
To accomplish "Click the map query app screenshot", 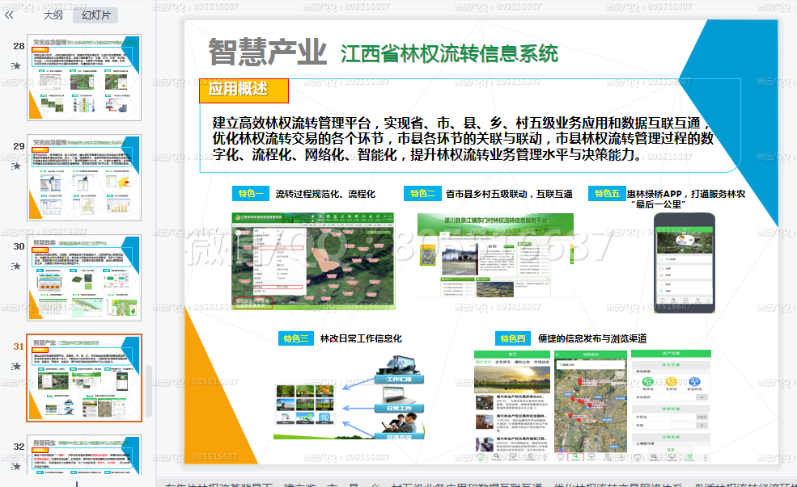I will [x=591, y=405].
